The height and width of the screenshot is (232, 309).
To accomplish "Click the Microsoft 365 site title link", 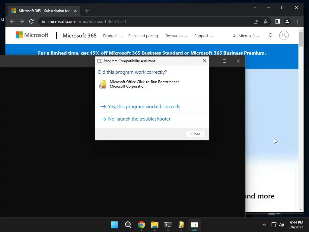I will [x=79, y=36].
